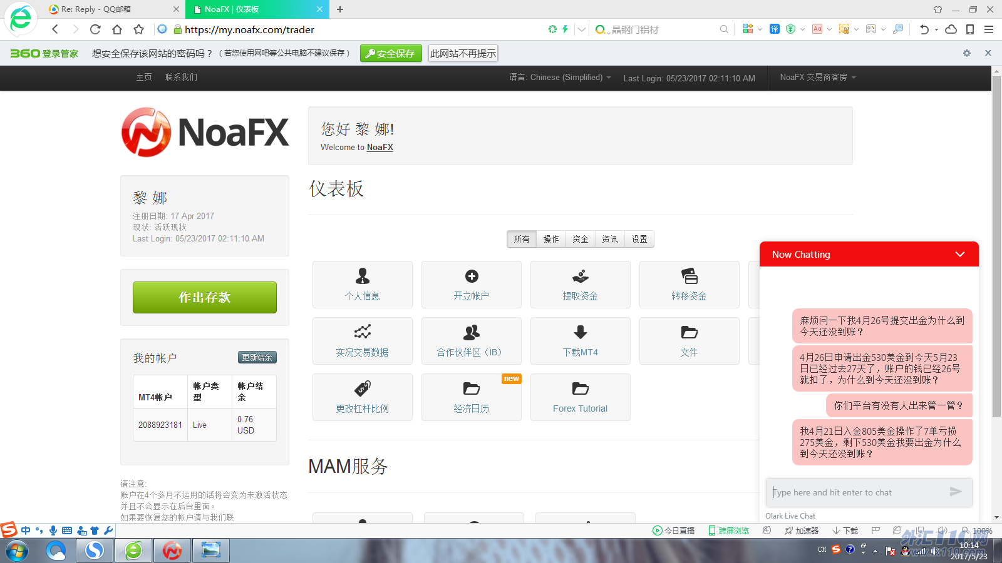This screenshot has height=563, width=1002.
Task: Click the MT4 account number 2088923181
Action: click(160, 425)
